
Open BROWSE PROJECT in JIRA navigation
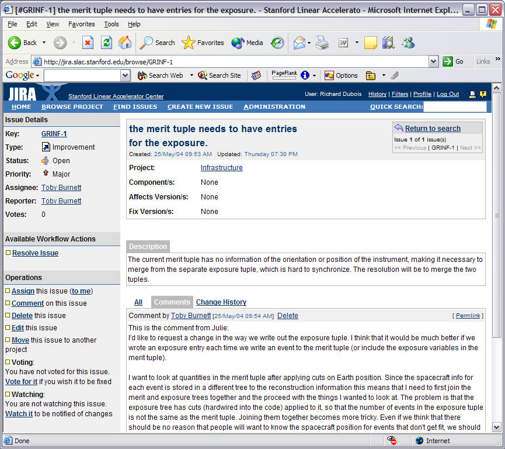72,107
